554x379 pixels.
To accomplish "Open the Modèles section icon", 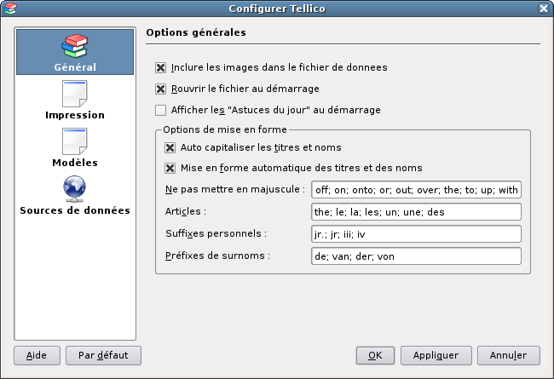I will (x=74, y=141).
